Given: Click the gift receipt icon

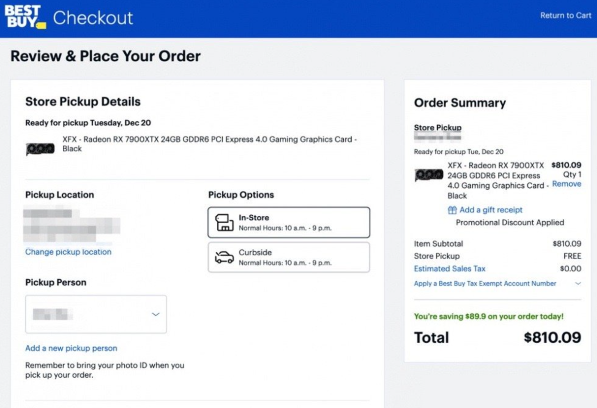Looking at the screenshot, I should click(x=452, y=210).
